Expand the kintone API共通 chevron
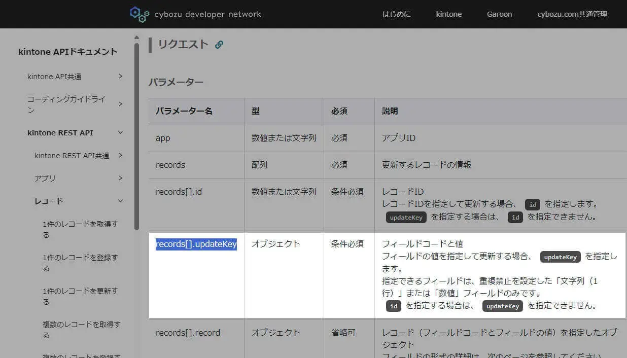Image resolution: width=627 pixels, height=358 pixels. (x=120, y=76)
